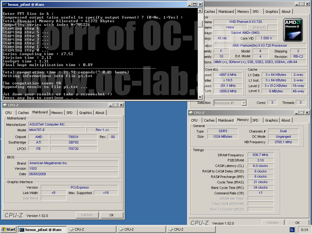This screenshot has width=312, height=234.
Task: Open About tab in Memory CPU-Z window
Action: 286,120
